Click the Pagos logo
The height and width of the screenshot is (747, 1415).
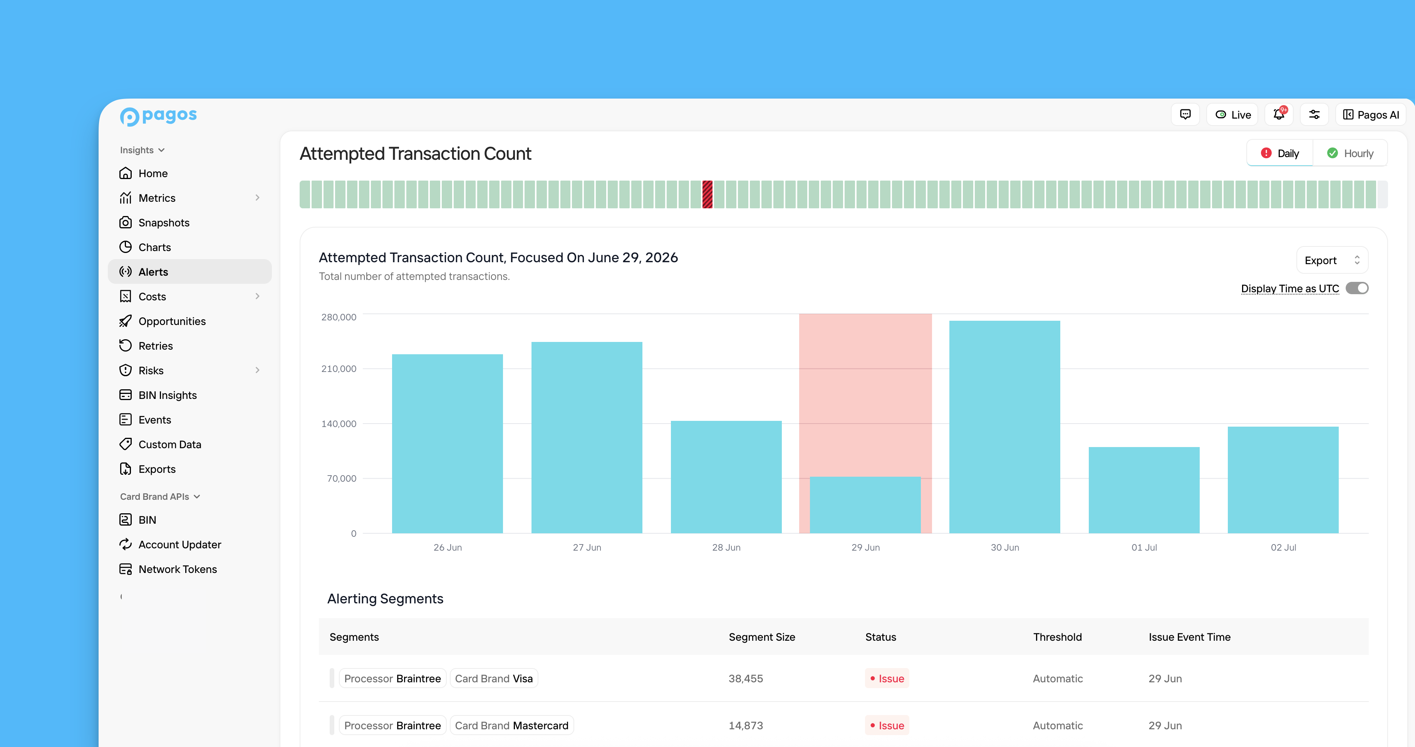click(x=158, y=116)
